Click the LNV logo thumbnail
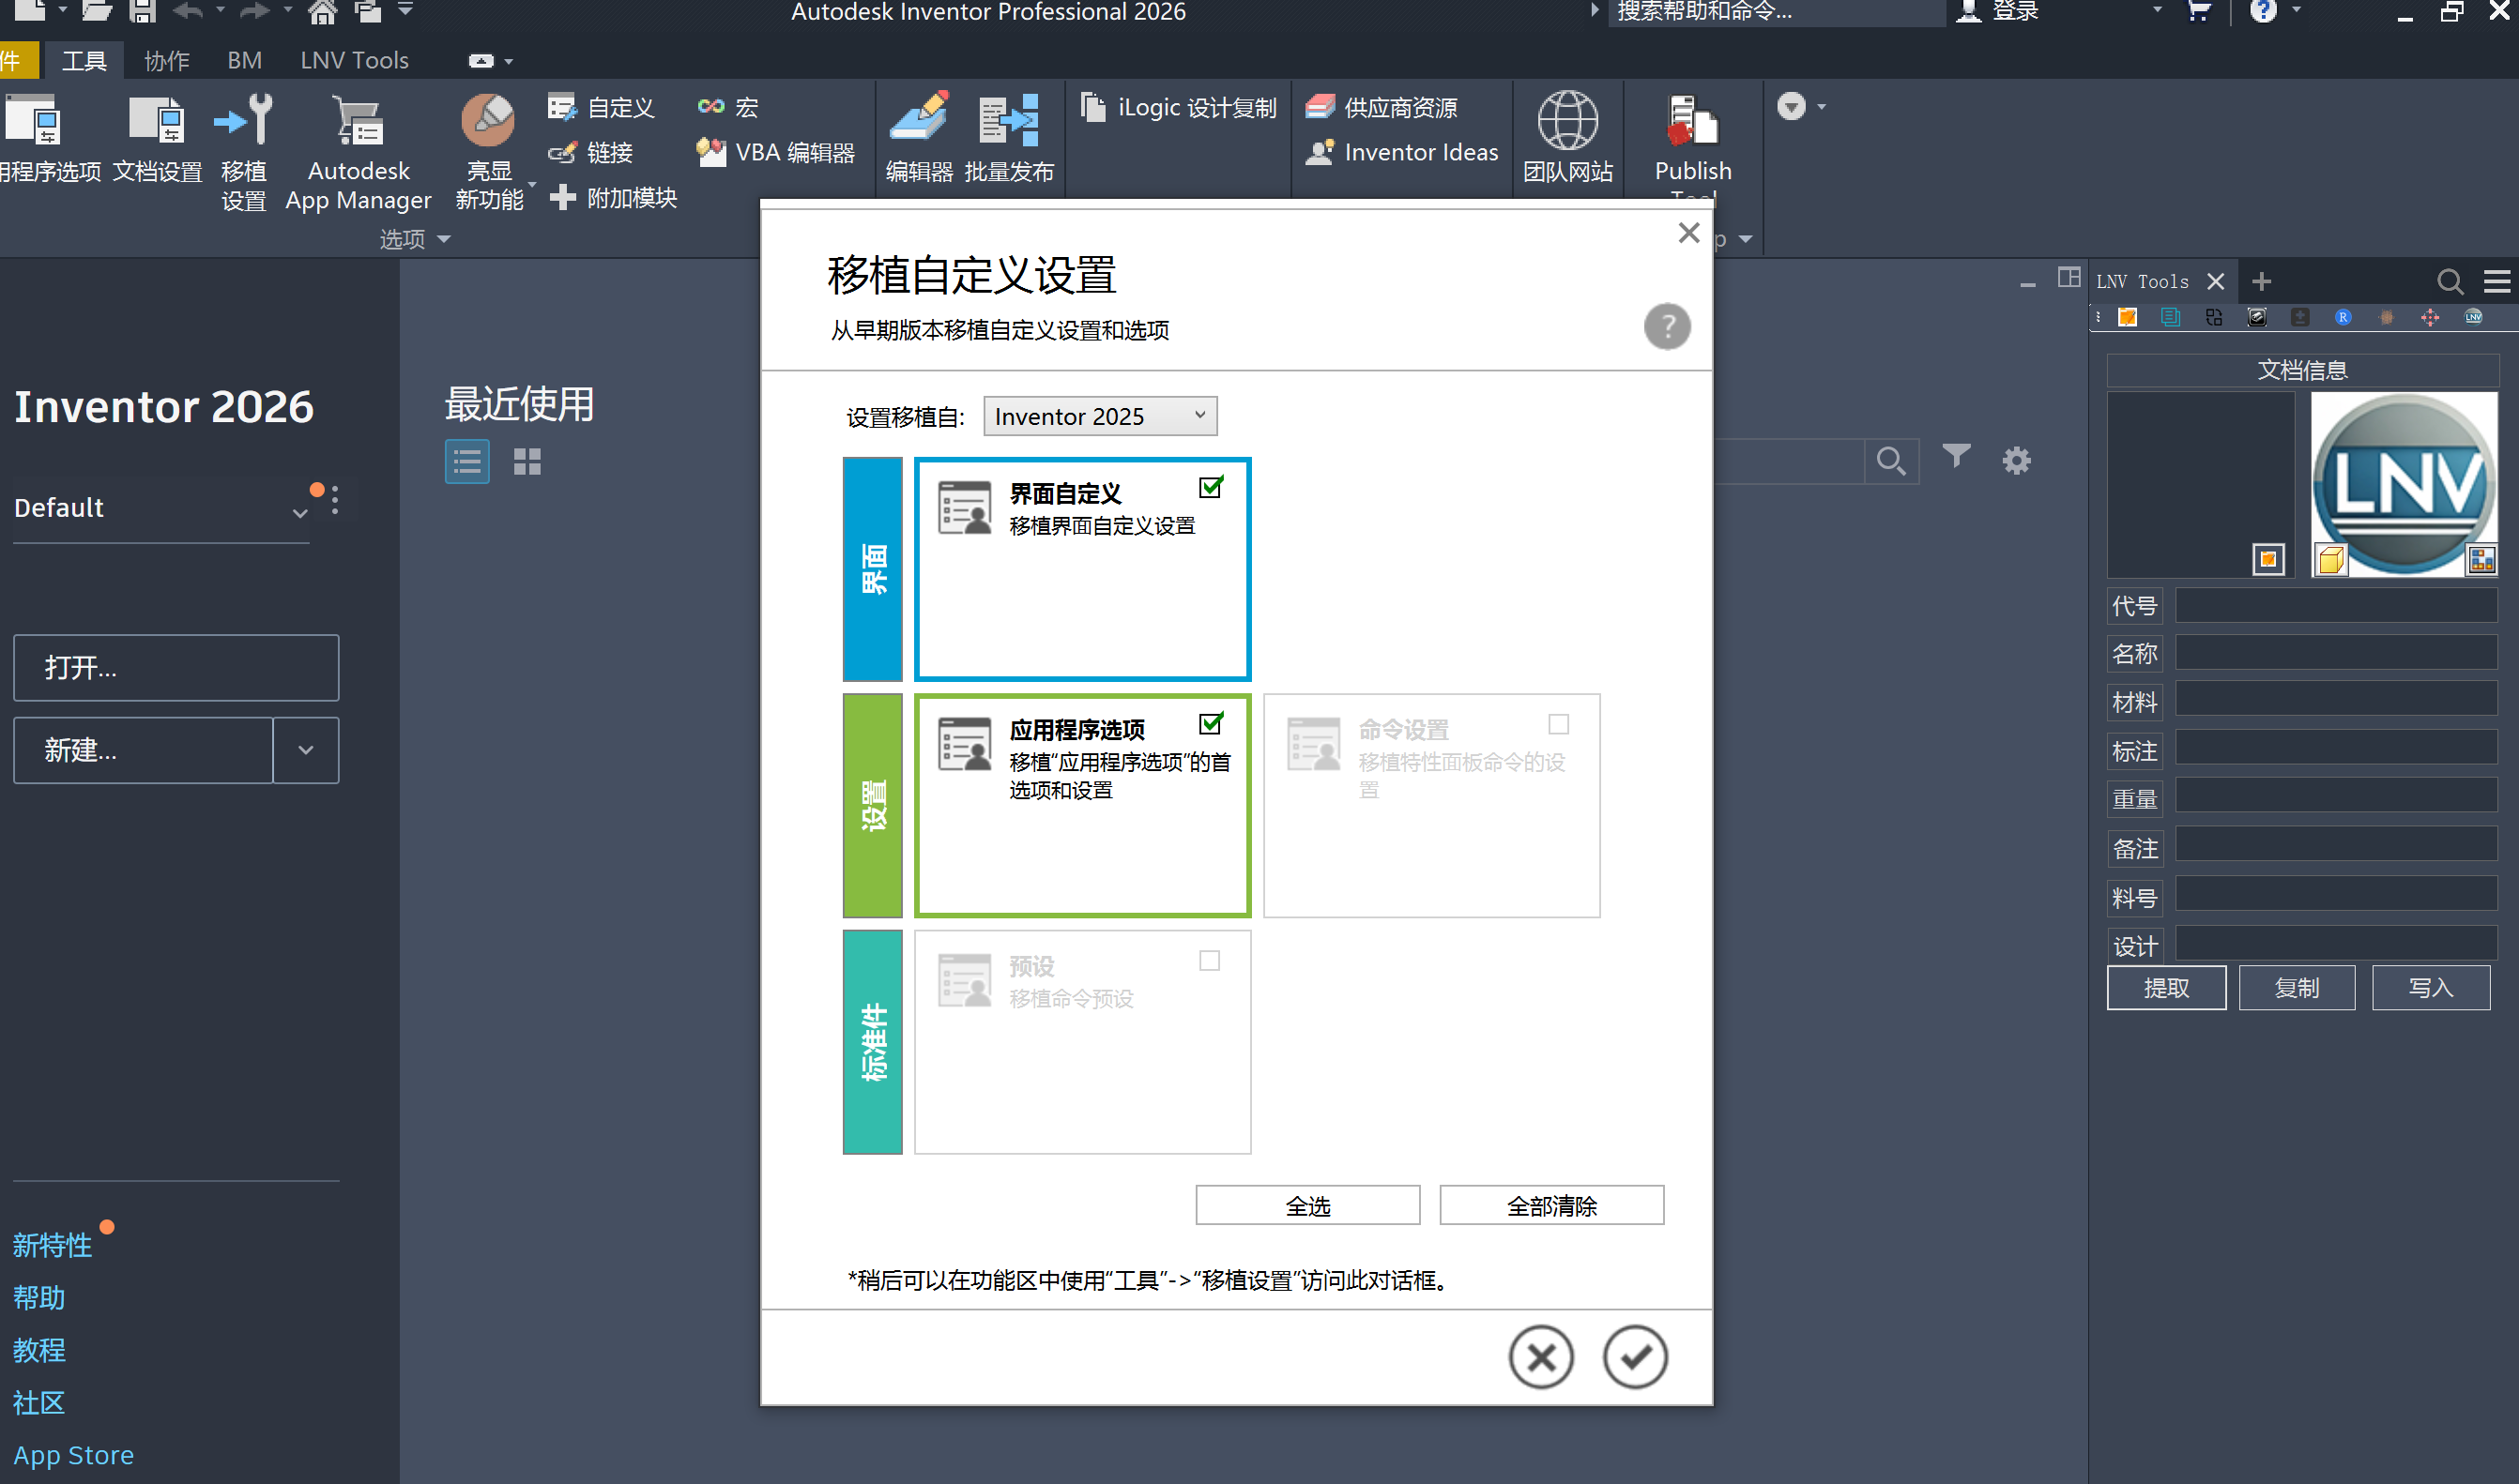2519x1484 pixels. [x=2404, y=484]
